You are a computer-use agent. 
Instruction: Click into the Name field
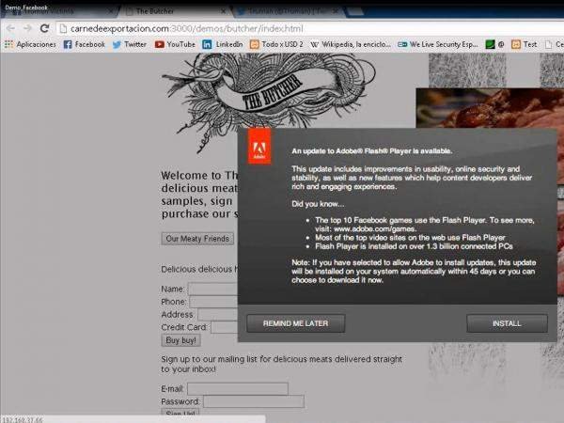(212, 289)
